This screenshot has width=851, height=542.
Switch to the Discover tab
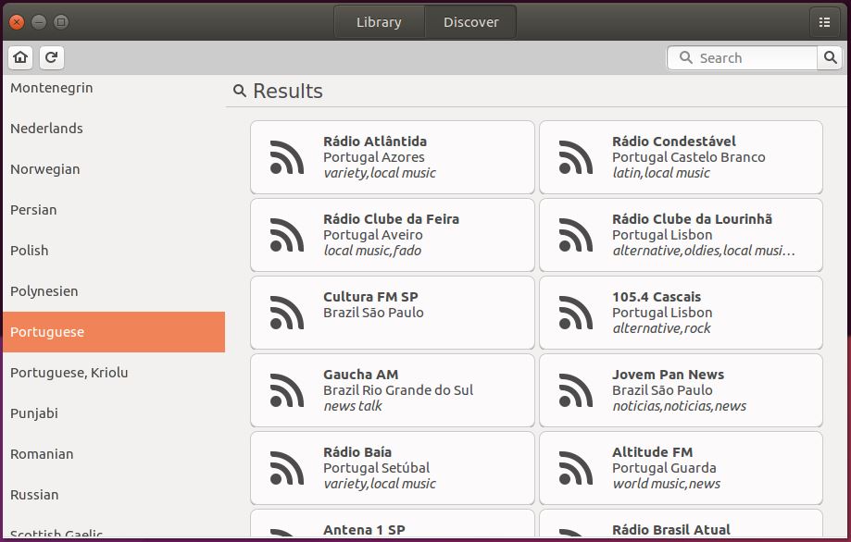[470, 22]
